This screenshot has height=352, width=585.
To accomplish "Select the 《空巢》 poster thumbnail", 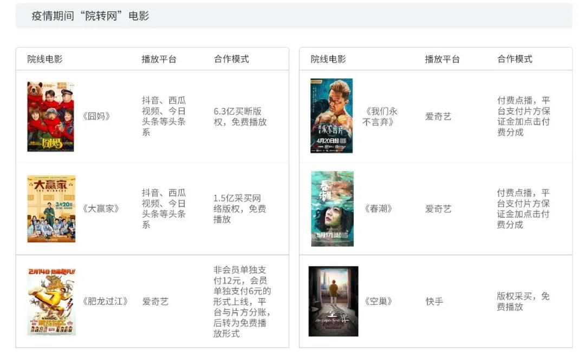I will click(333, 301).
